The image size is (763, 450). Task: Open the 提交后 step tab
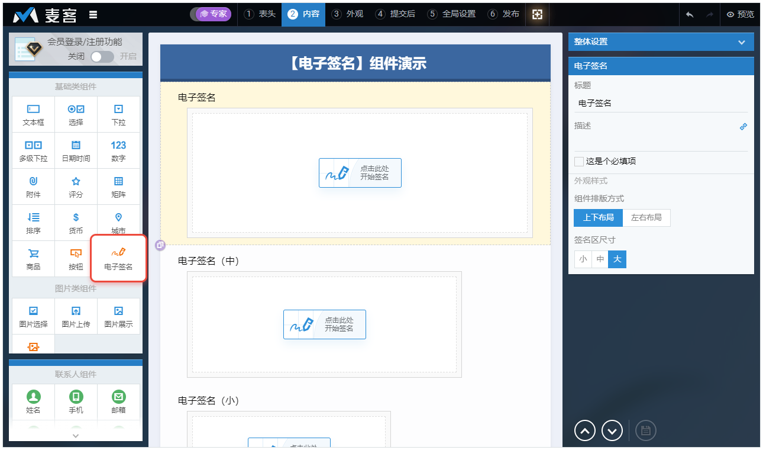[395, 14]
